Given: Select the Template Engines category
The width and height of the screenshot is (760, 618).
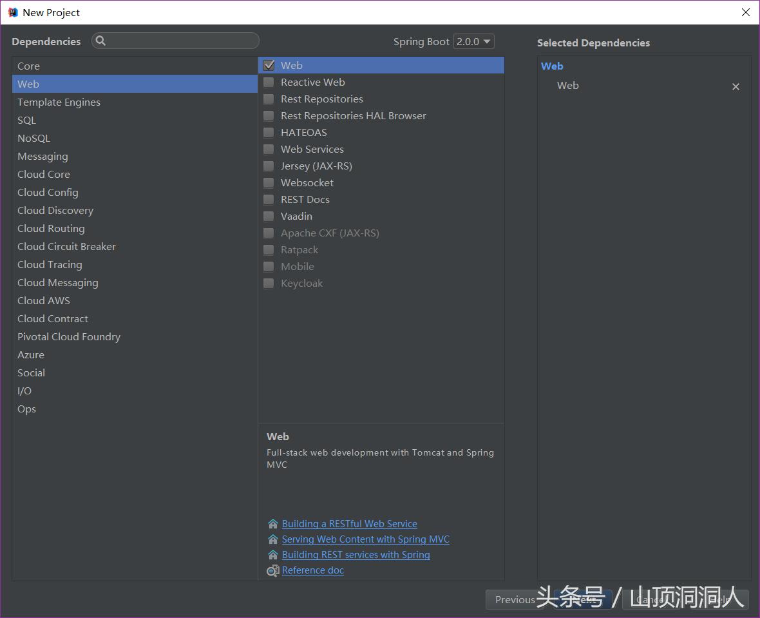Looking at the screenshot, I should click(59, 102).
